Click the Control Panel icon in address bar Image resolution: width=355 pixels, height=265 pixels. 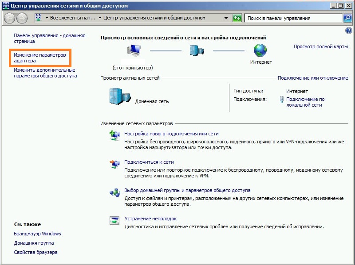(x=38, y=18)
